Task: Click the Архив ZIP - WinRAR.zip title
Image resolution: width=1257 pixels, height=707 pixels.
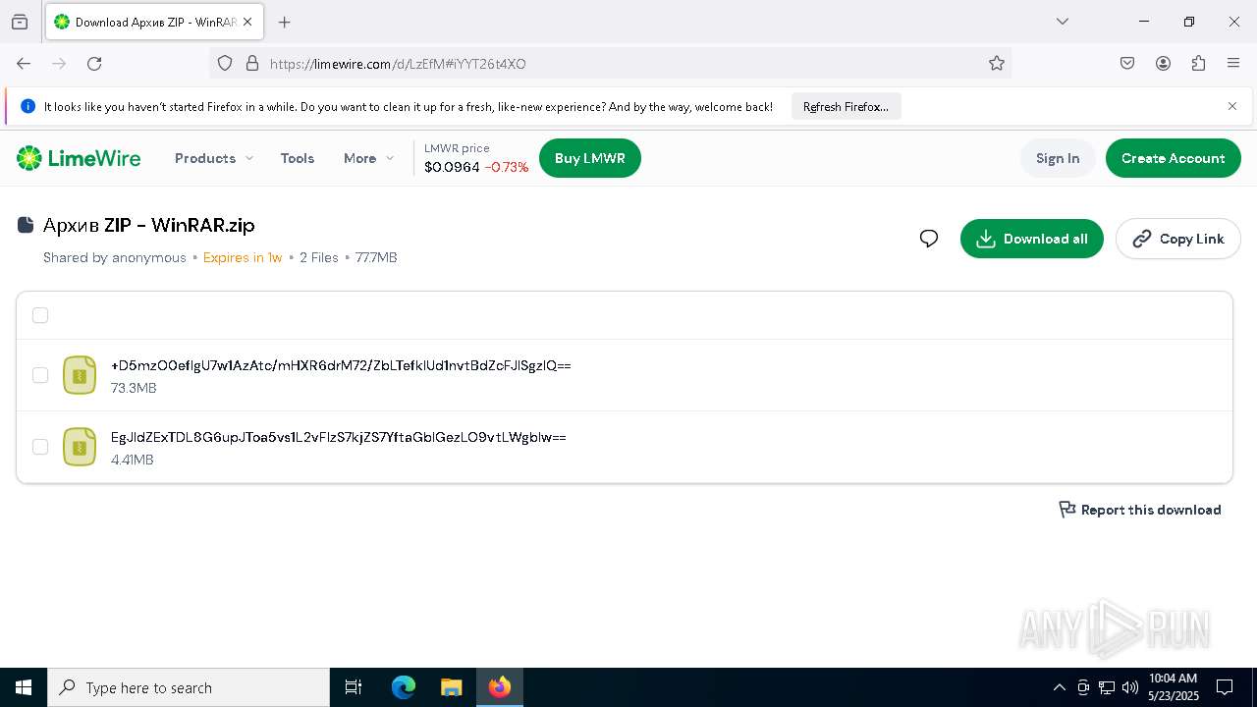Action: (x=149, y=225)
